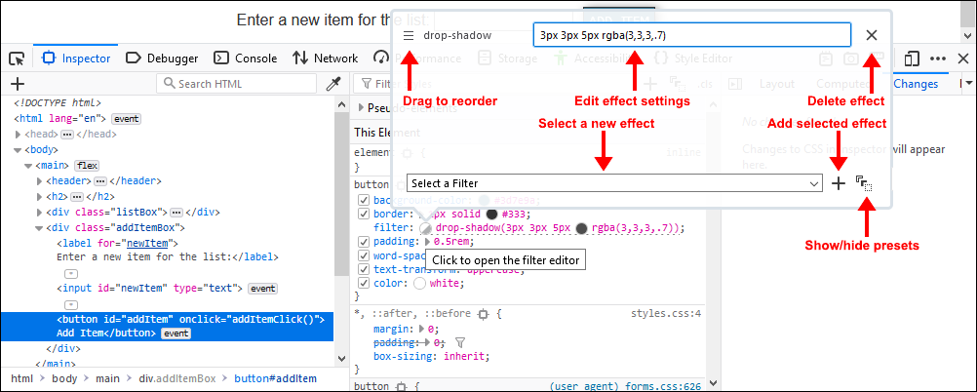Screen dimensions: 977x392
Task: Click the event badge on the html element
Action: (127, 118)
